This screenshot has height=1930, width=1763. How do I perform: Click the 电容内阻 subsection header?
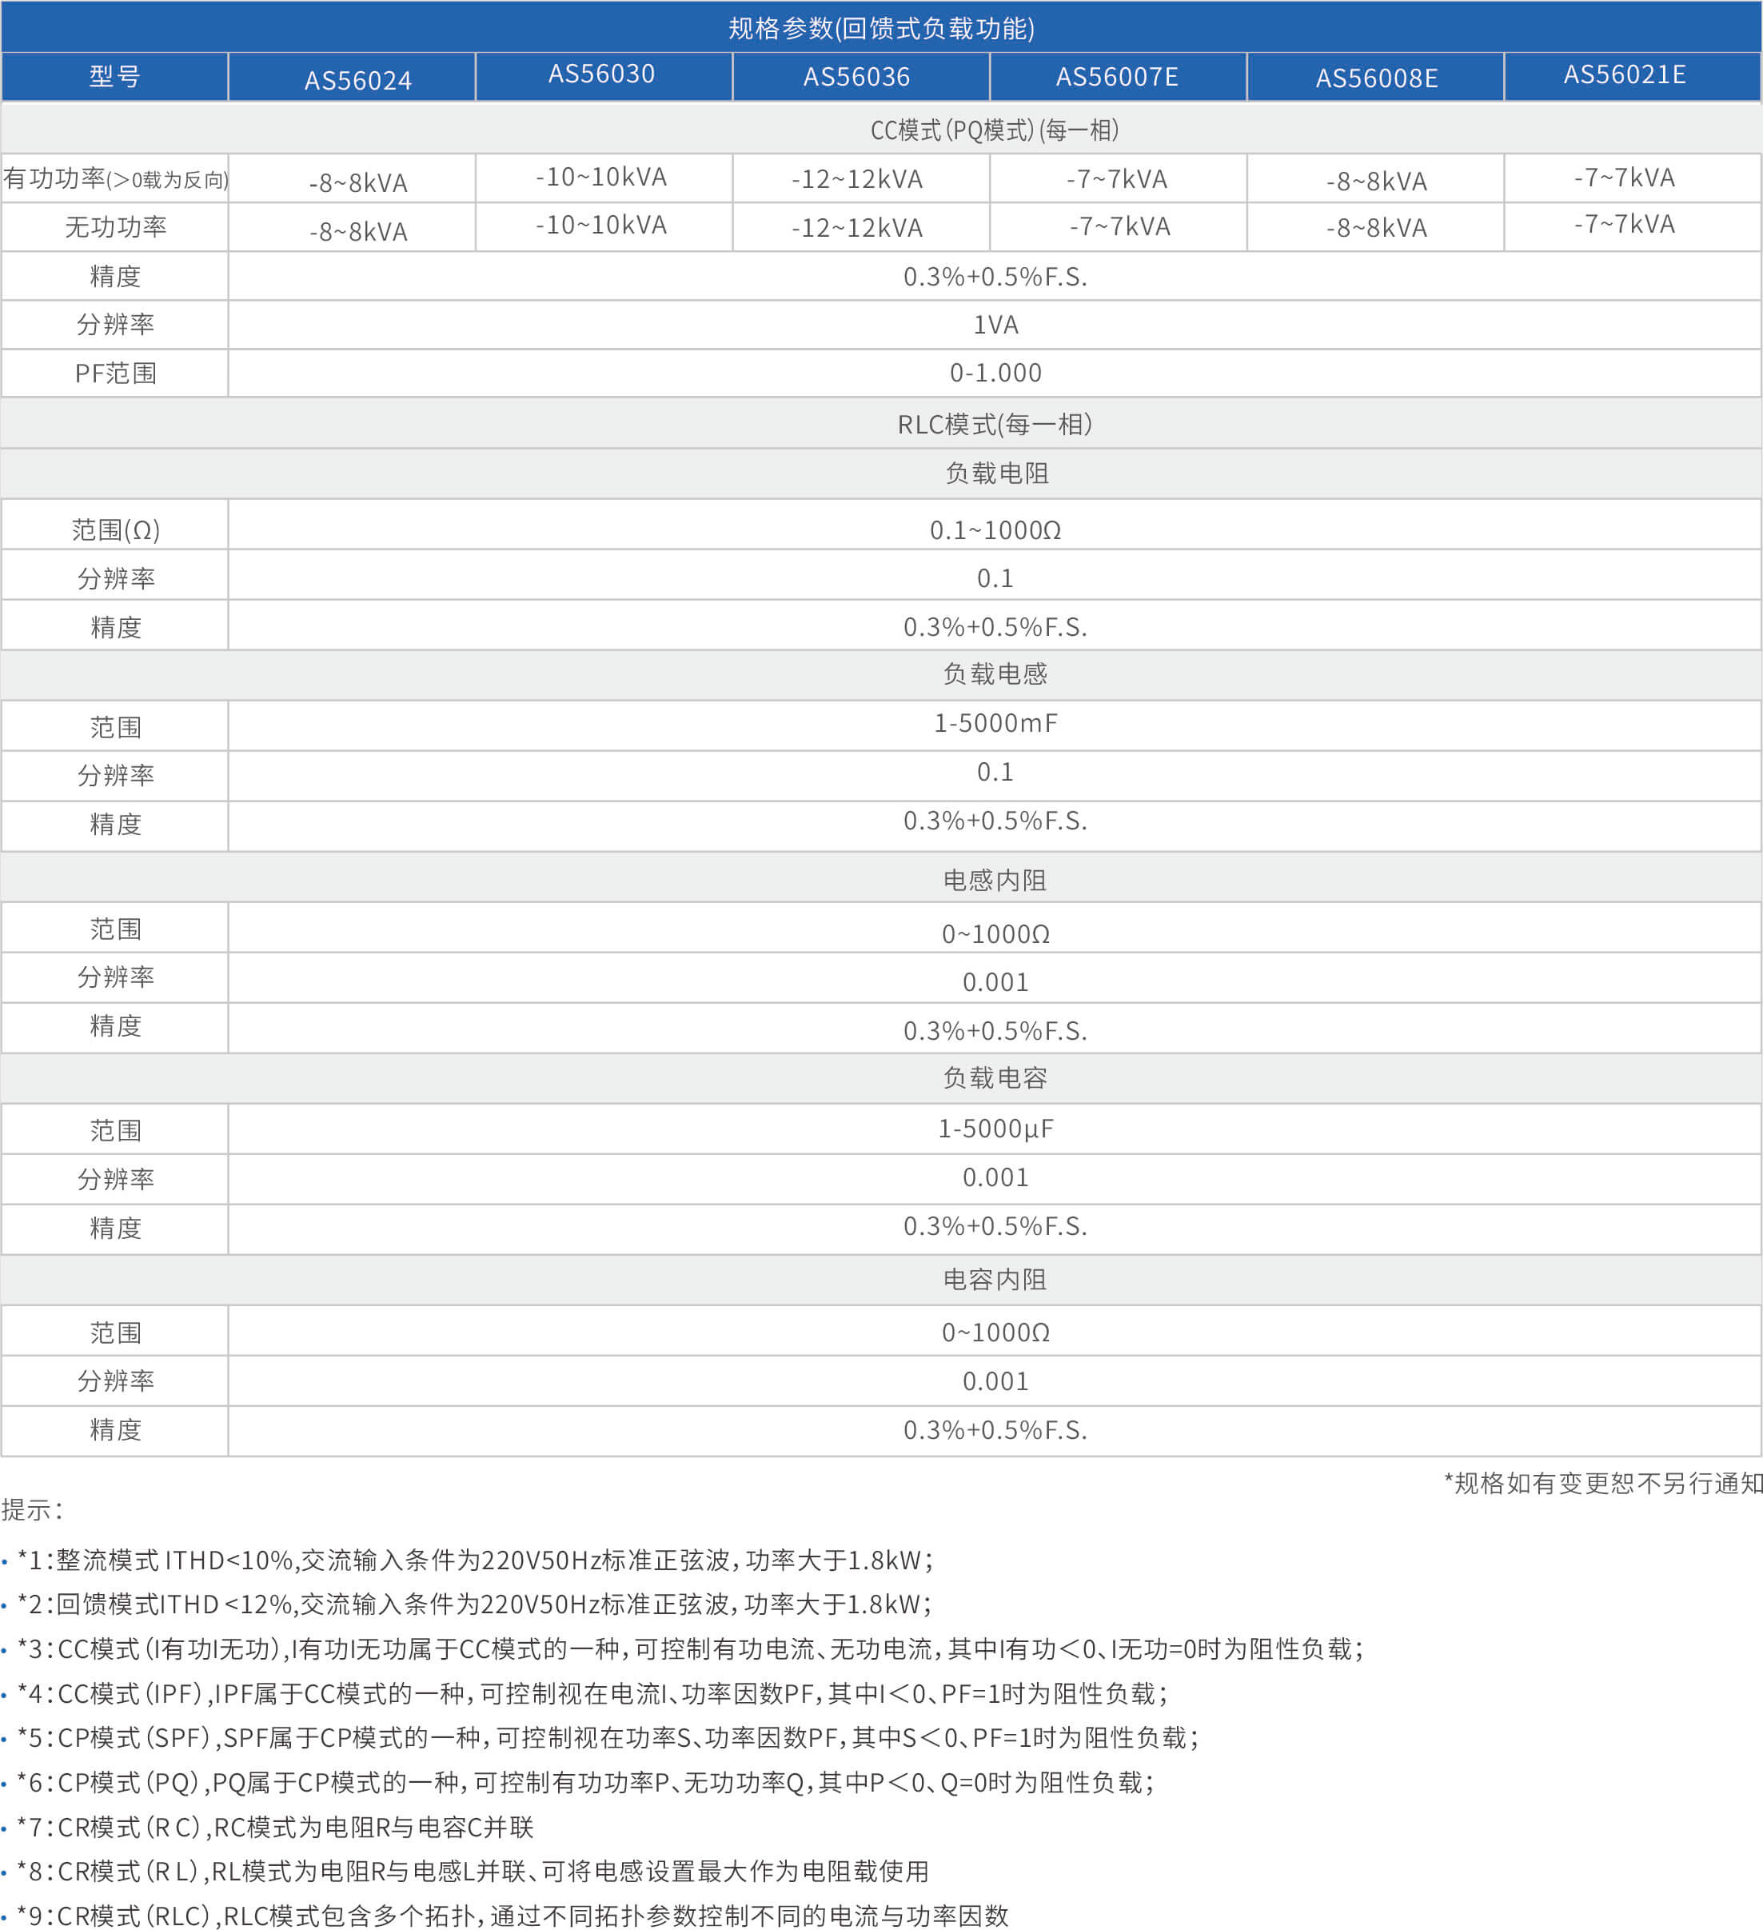[x=995, y=1279]
